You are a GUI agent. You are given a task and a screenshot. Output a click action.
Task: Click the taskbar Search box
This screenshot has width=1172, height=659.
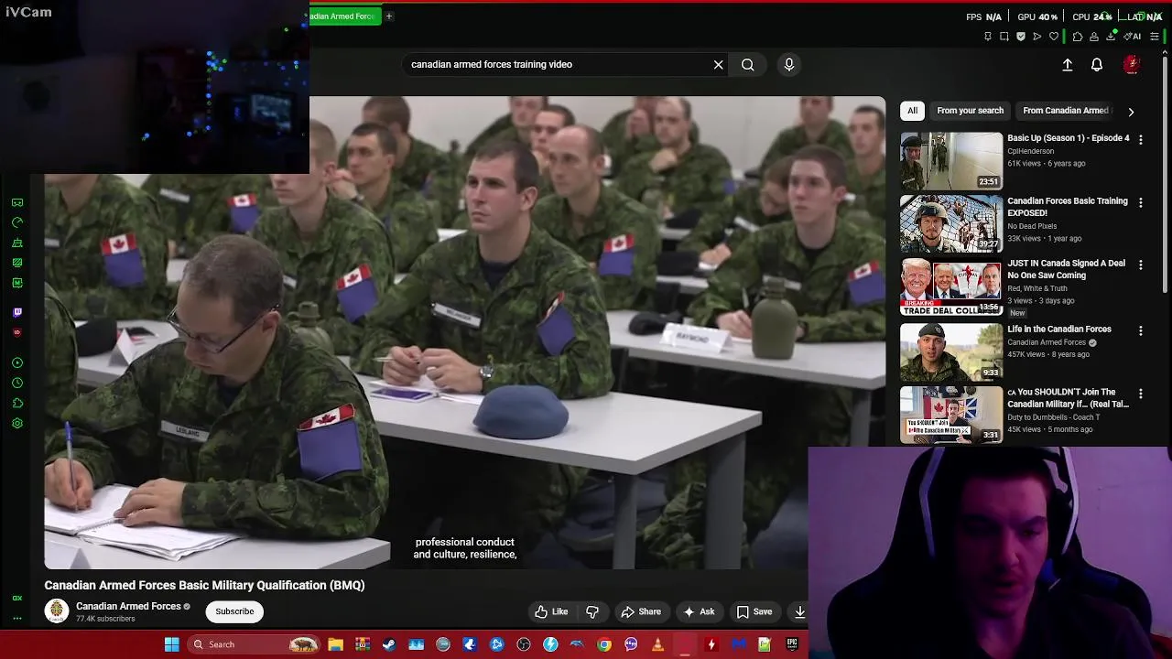tap(253, 644)
